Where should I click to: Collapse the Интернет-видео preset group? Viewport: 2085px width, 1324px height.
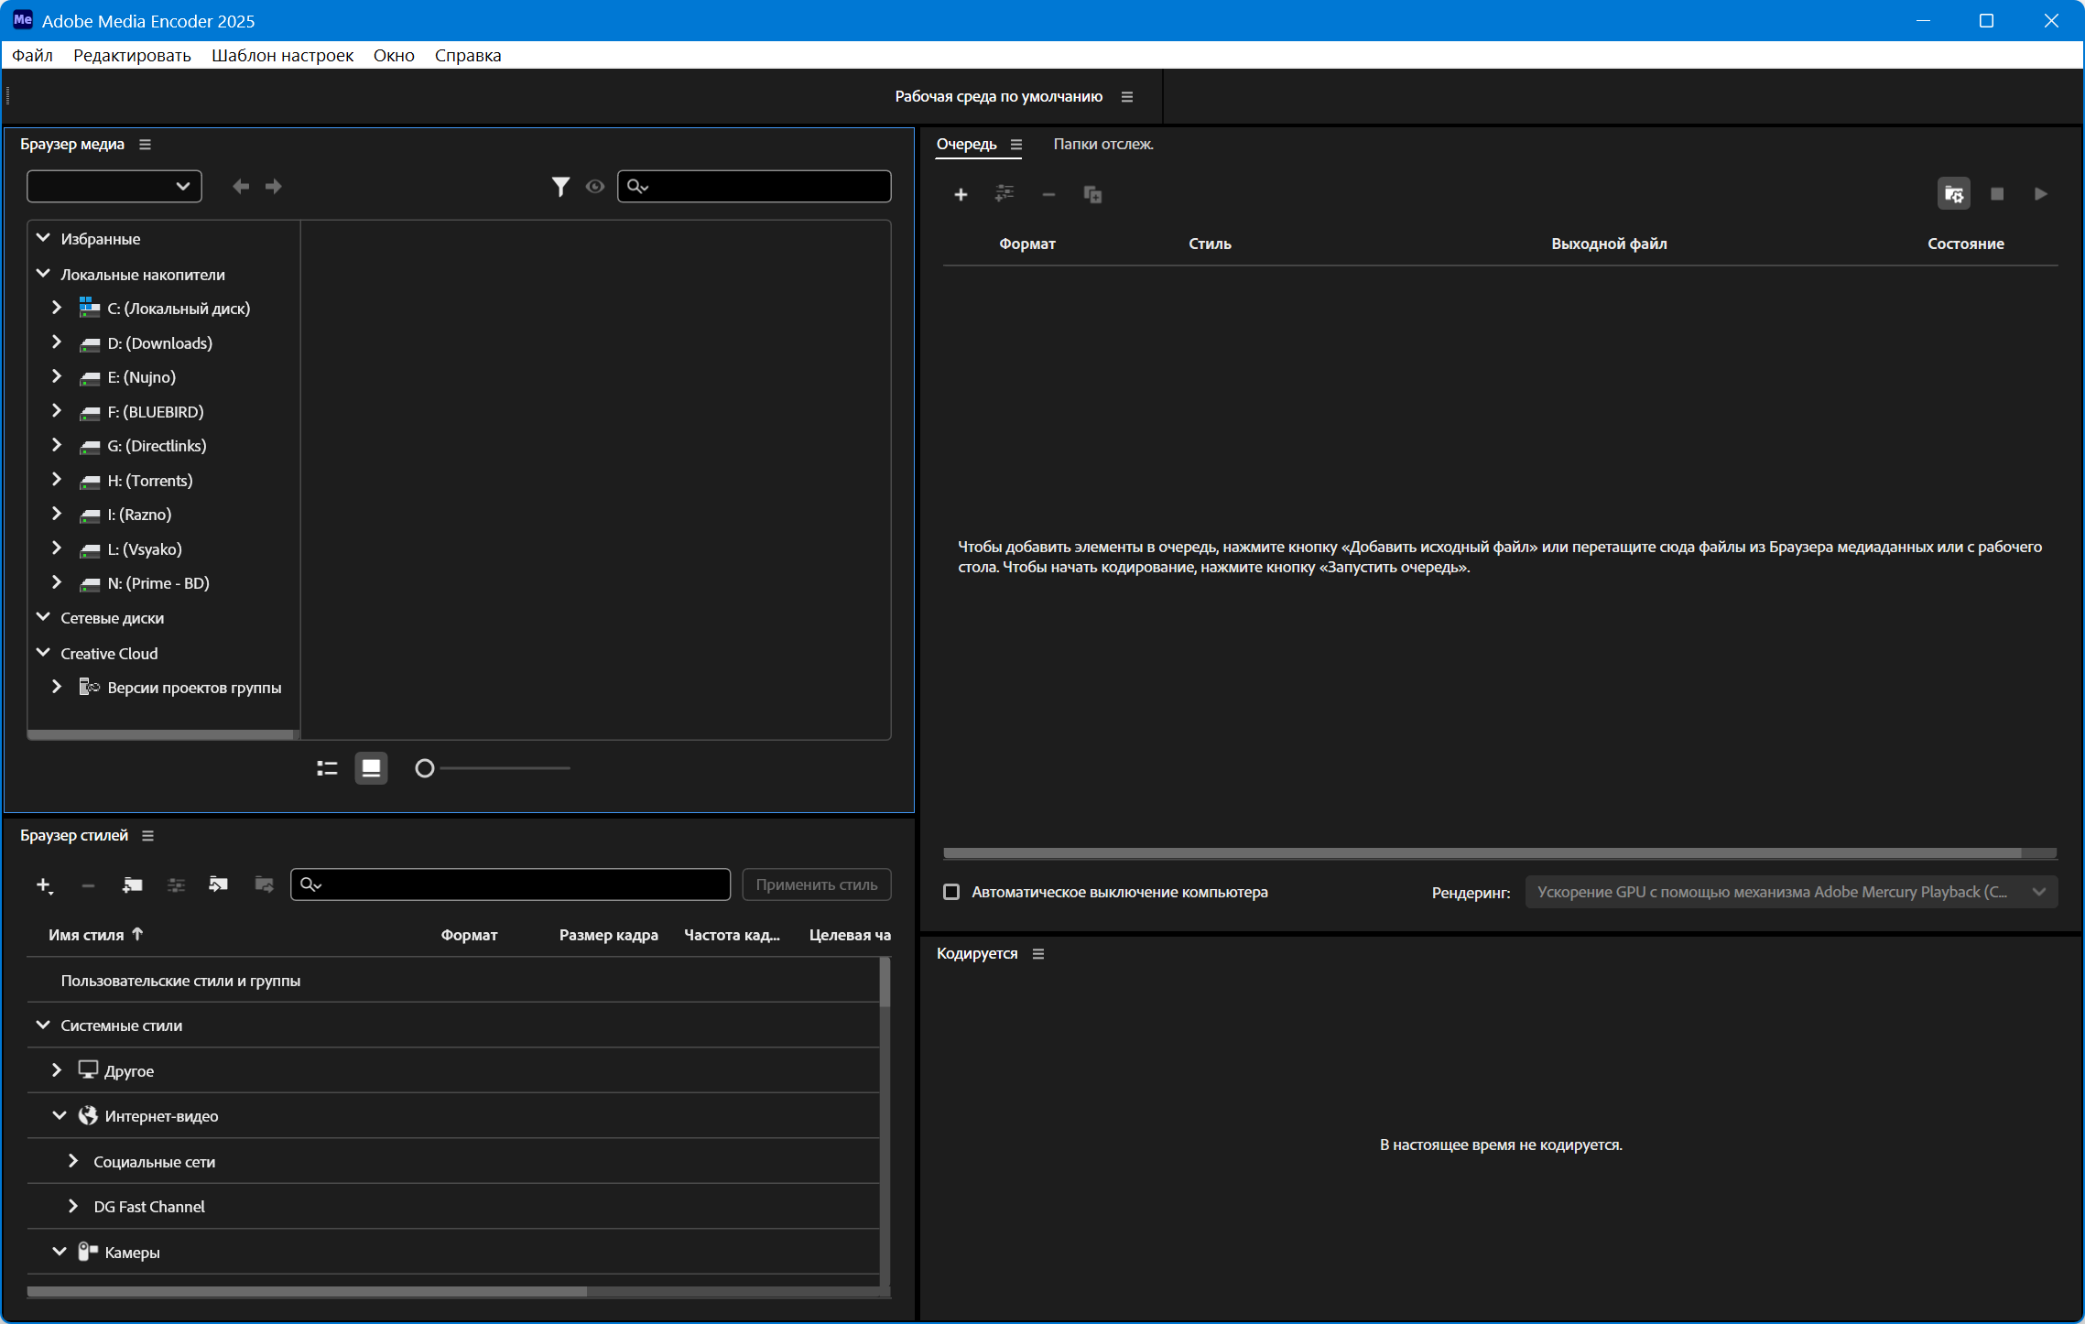coord(60,1116)
